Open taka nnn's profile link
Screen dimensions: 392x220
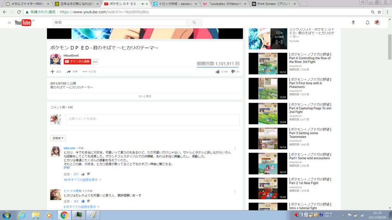click(69, 148)
